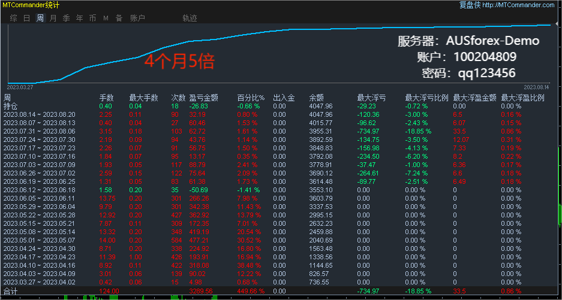Open the 季 quarterly tab
This screenshot has height=300, width=562.
[x=67, y=18]
